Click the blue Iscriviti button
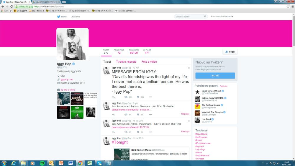This screenshot has height=166, width=295. click(215, 76)
